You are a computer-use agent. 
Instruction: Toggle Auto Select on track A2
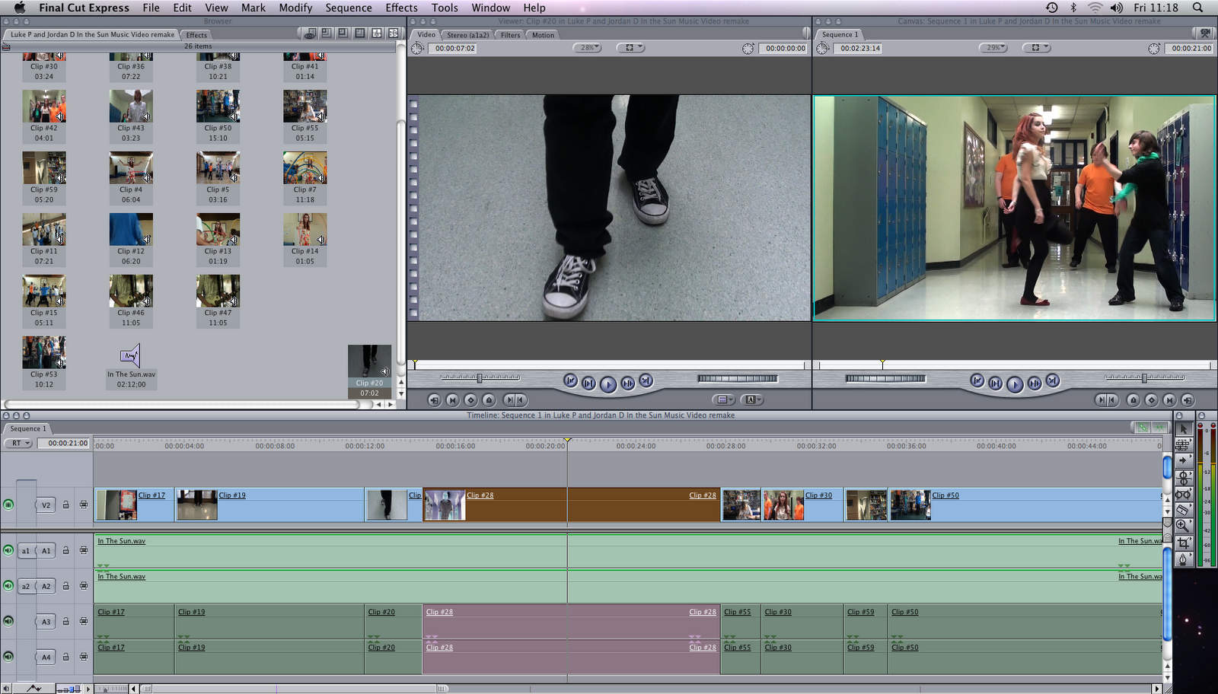tap(84, 586)
